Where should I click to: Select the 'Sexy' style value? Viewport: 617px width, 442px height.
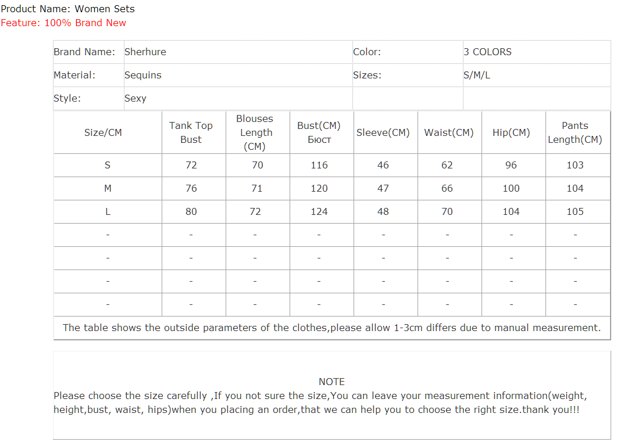point(135,98)
